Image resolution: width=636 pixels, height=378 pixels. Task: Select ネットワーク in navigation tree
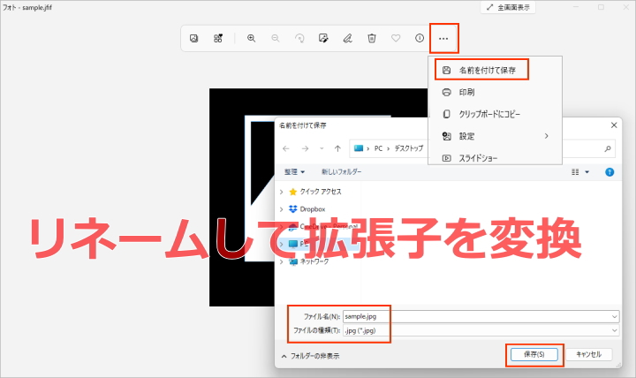(x=314, y=261)
